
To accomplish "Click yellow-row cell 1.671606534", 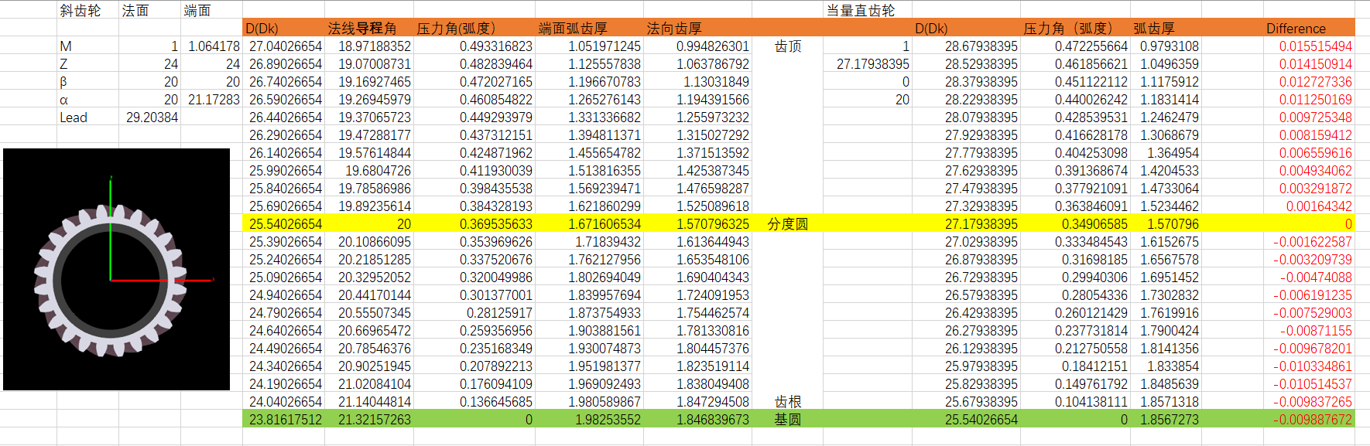I will point(605,224).
